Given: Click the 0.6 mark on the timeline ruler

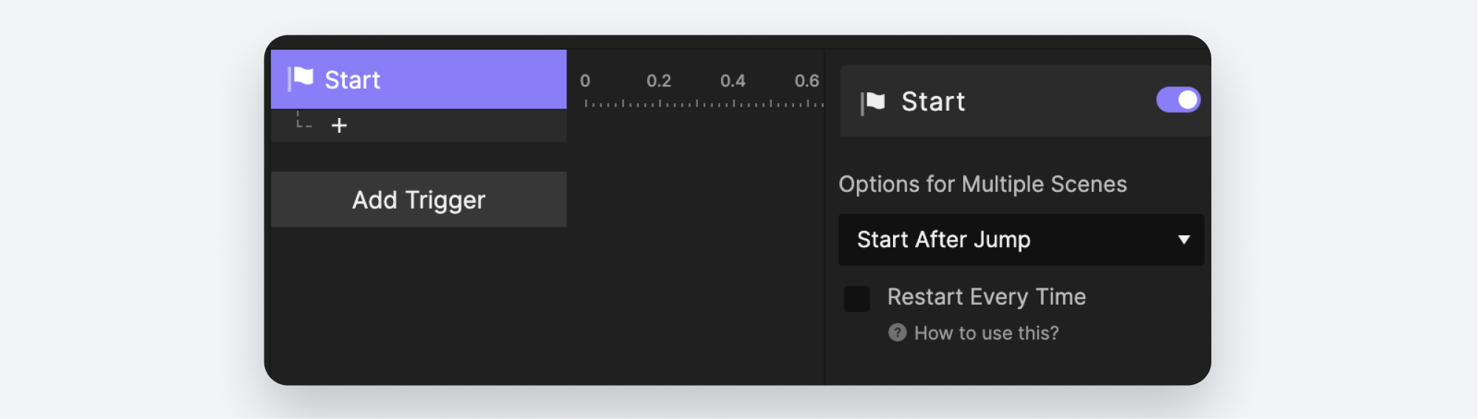Looking at the screenshot, I should point(807,81).
